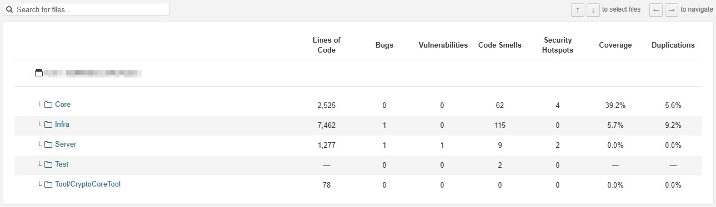Focus the Search for files field

coord(87,9)
